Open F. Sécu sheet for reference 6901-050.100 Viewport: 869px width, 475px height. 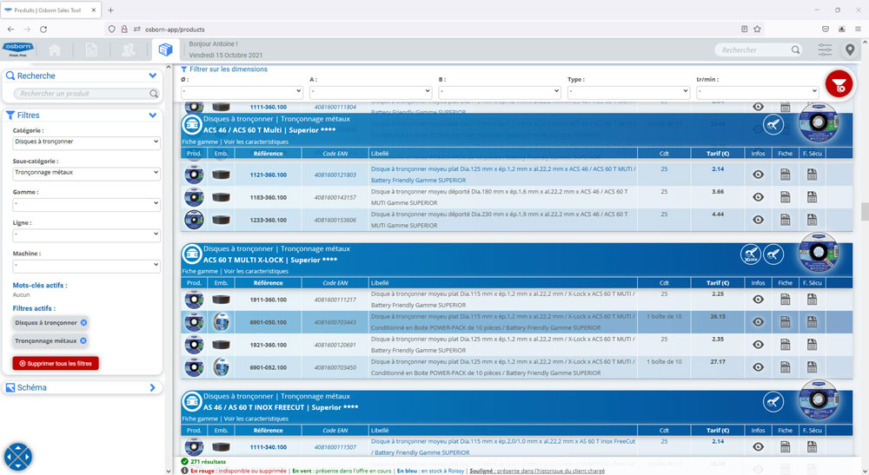(812, 322)
